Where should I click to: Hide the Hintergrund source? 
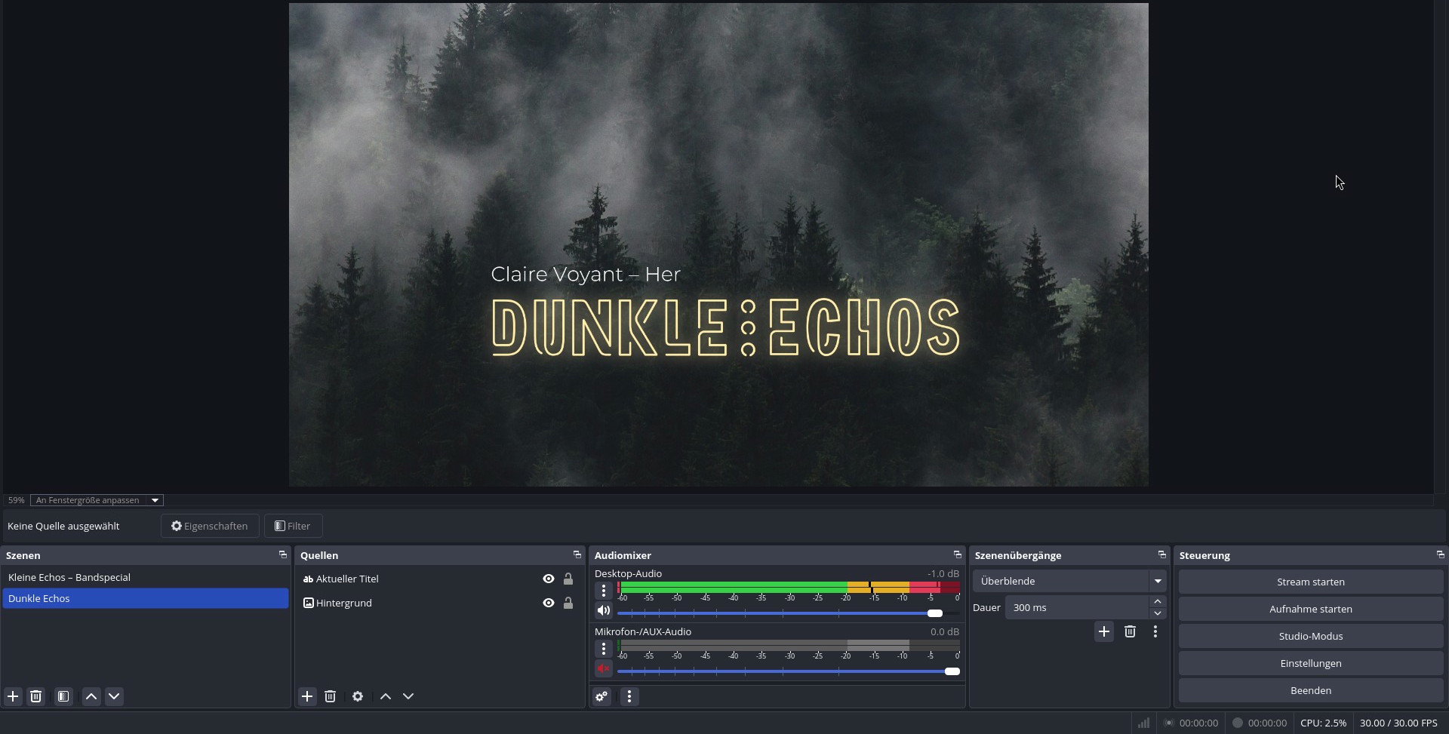coord(549,603)
